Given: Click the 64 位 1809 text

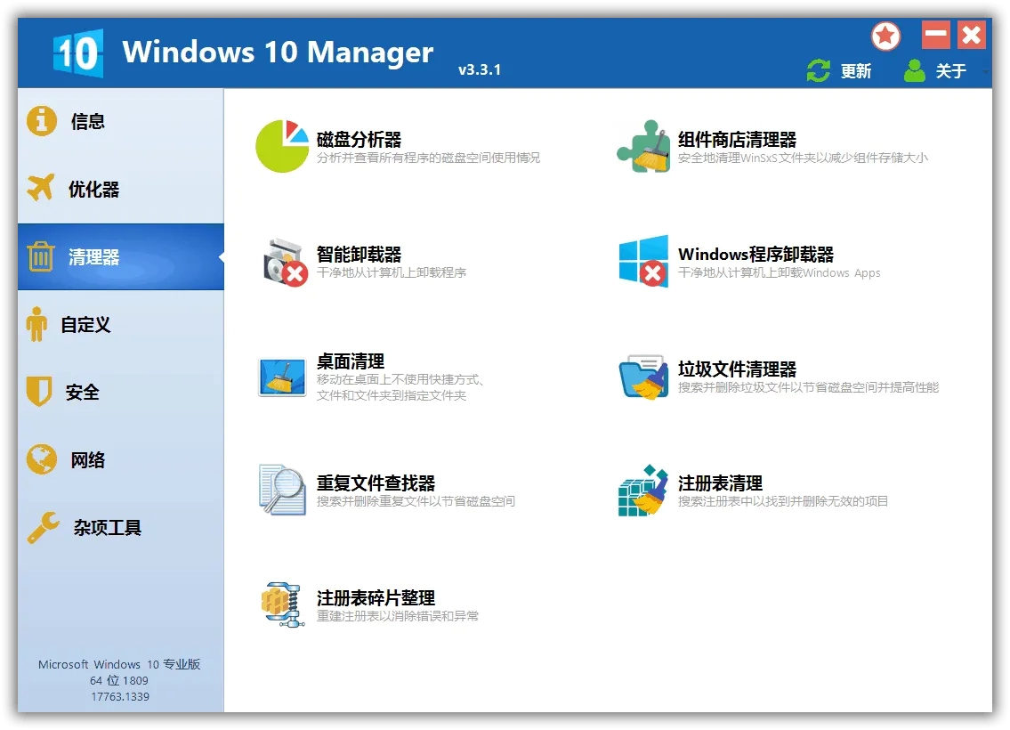Looking at the screenshot, I should coord(119,680).
